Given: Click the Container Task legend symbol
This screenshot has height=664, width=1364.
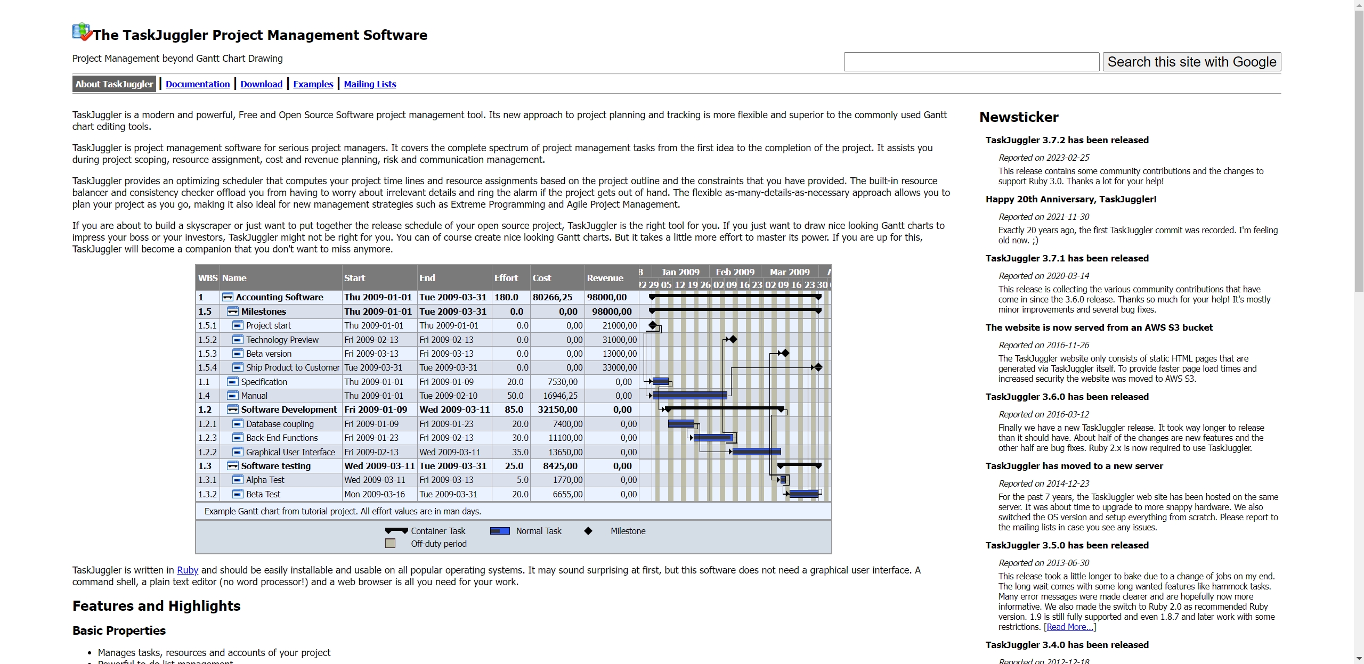Looking at the screenshot, I should click(396, 531).
